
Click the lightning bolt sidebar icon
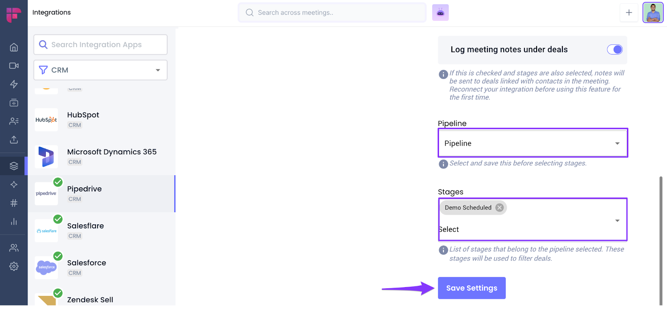pos(14,84)
